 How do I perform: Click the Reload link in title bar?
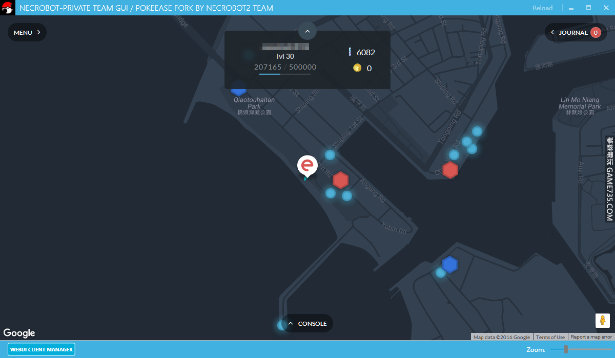coord(543,8)
